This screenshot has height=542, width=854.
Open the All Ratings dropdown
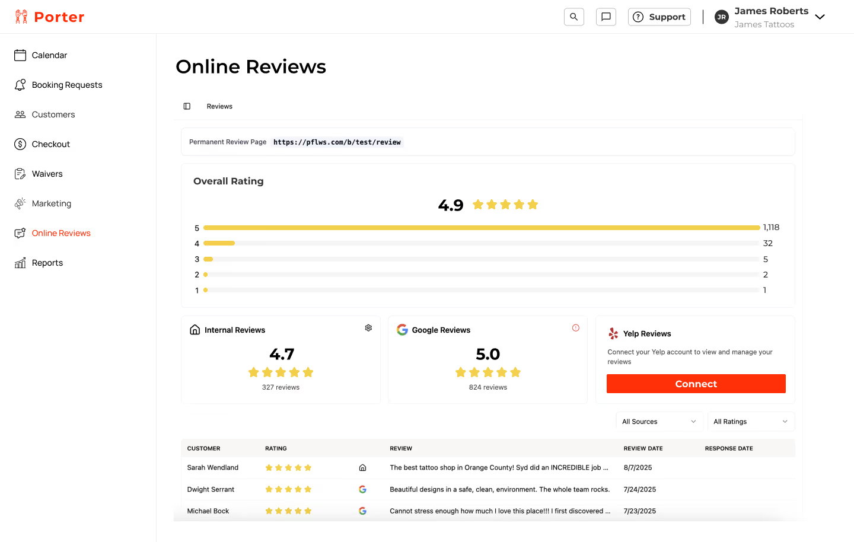pyautogui.click(x=751, y=421)
